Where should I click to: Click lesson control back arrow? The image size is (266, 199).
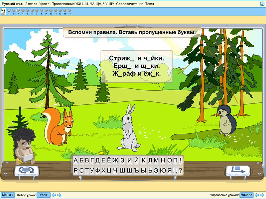coord(257,195)
